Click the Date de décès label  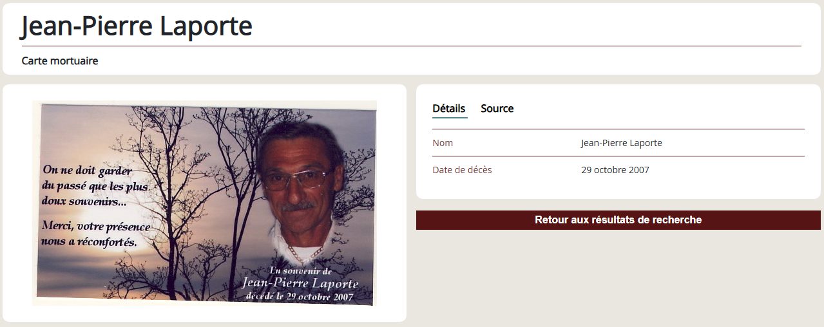(x=462, y=170)
